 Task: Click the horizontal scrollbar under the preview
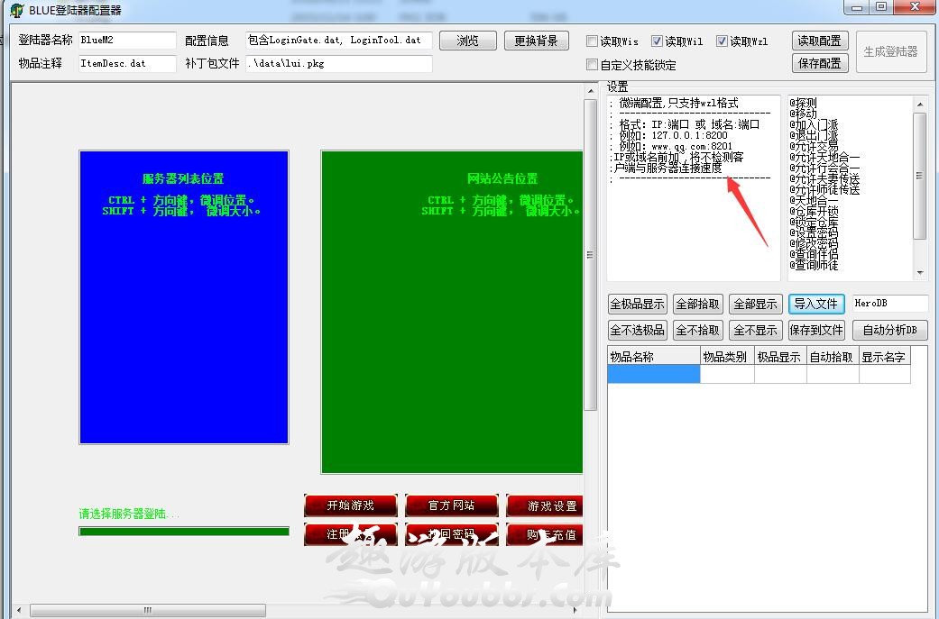point(146,610)
